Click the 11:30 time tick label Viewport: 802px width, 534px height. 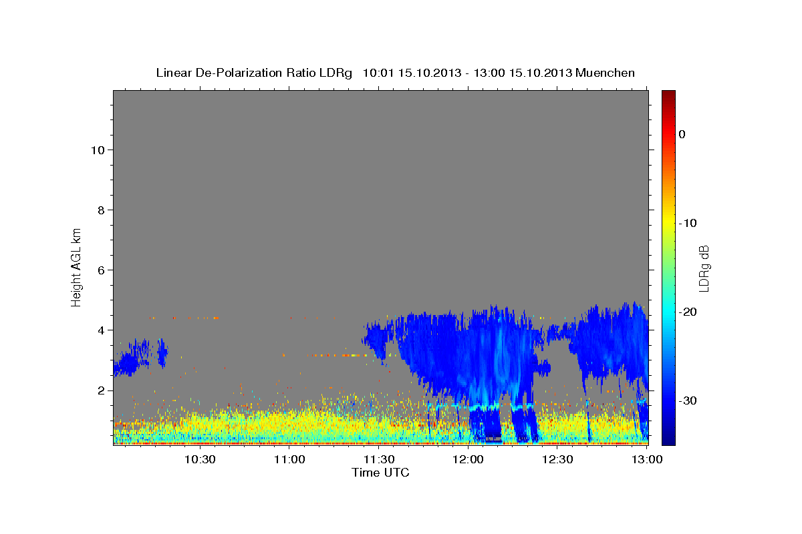coord(378,460)
